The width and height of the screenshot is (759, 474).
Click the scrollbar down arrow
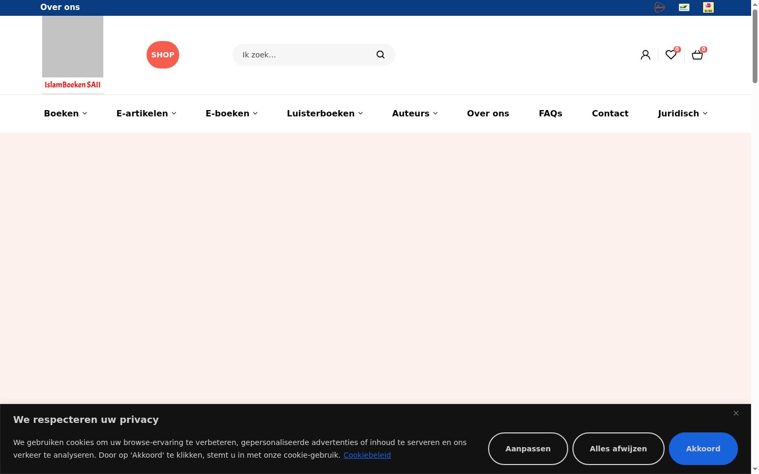point(755,469)
